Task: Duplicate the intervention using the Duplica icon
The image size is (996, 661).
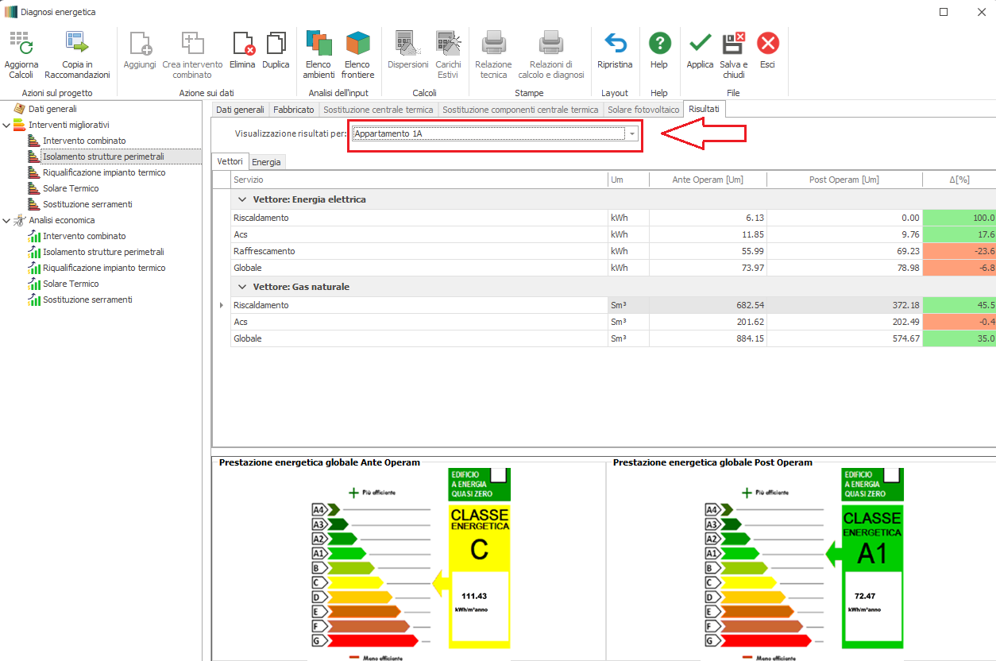Action: coord(276,44)
